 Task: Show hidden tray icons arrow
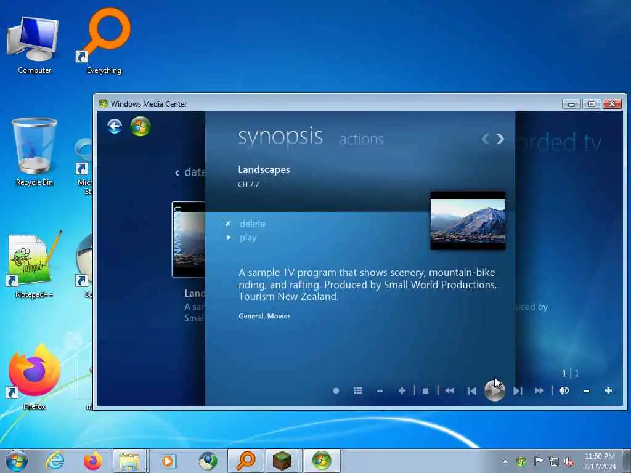[505, 461]
